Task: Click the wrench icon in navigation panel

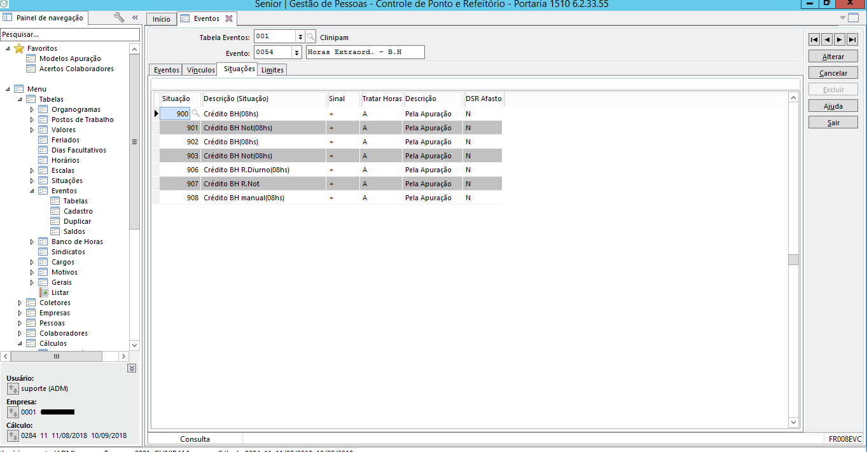Action: (x=119, y=18)
